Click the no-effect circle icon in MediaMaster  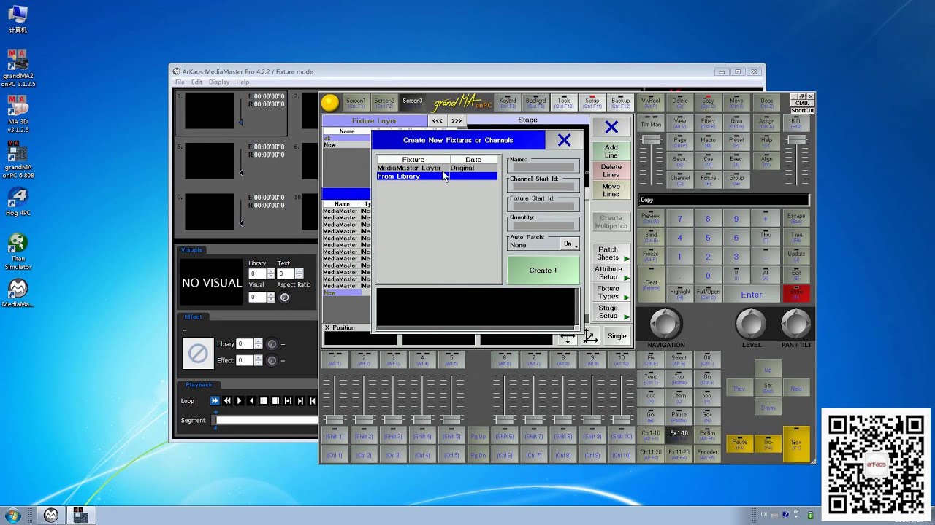pyautogui.click(x=198, y=354)
